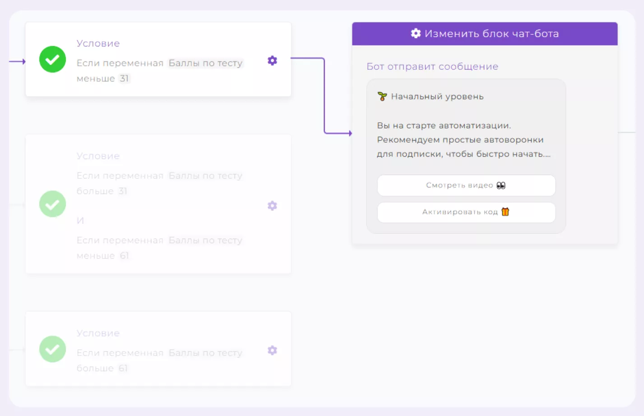644x416 pixels.
Task: Click value 61 in меньше 61 condition
Action: [x=124, y=256]
